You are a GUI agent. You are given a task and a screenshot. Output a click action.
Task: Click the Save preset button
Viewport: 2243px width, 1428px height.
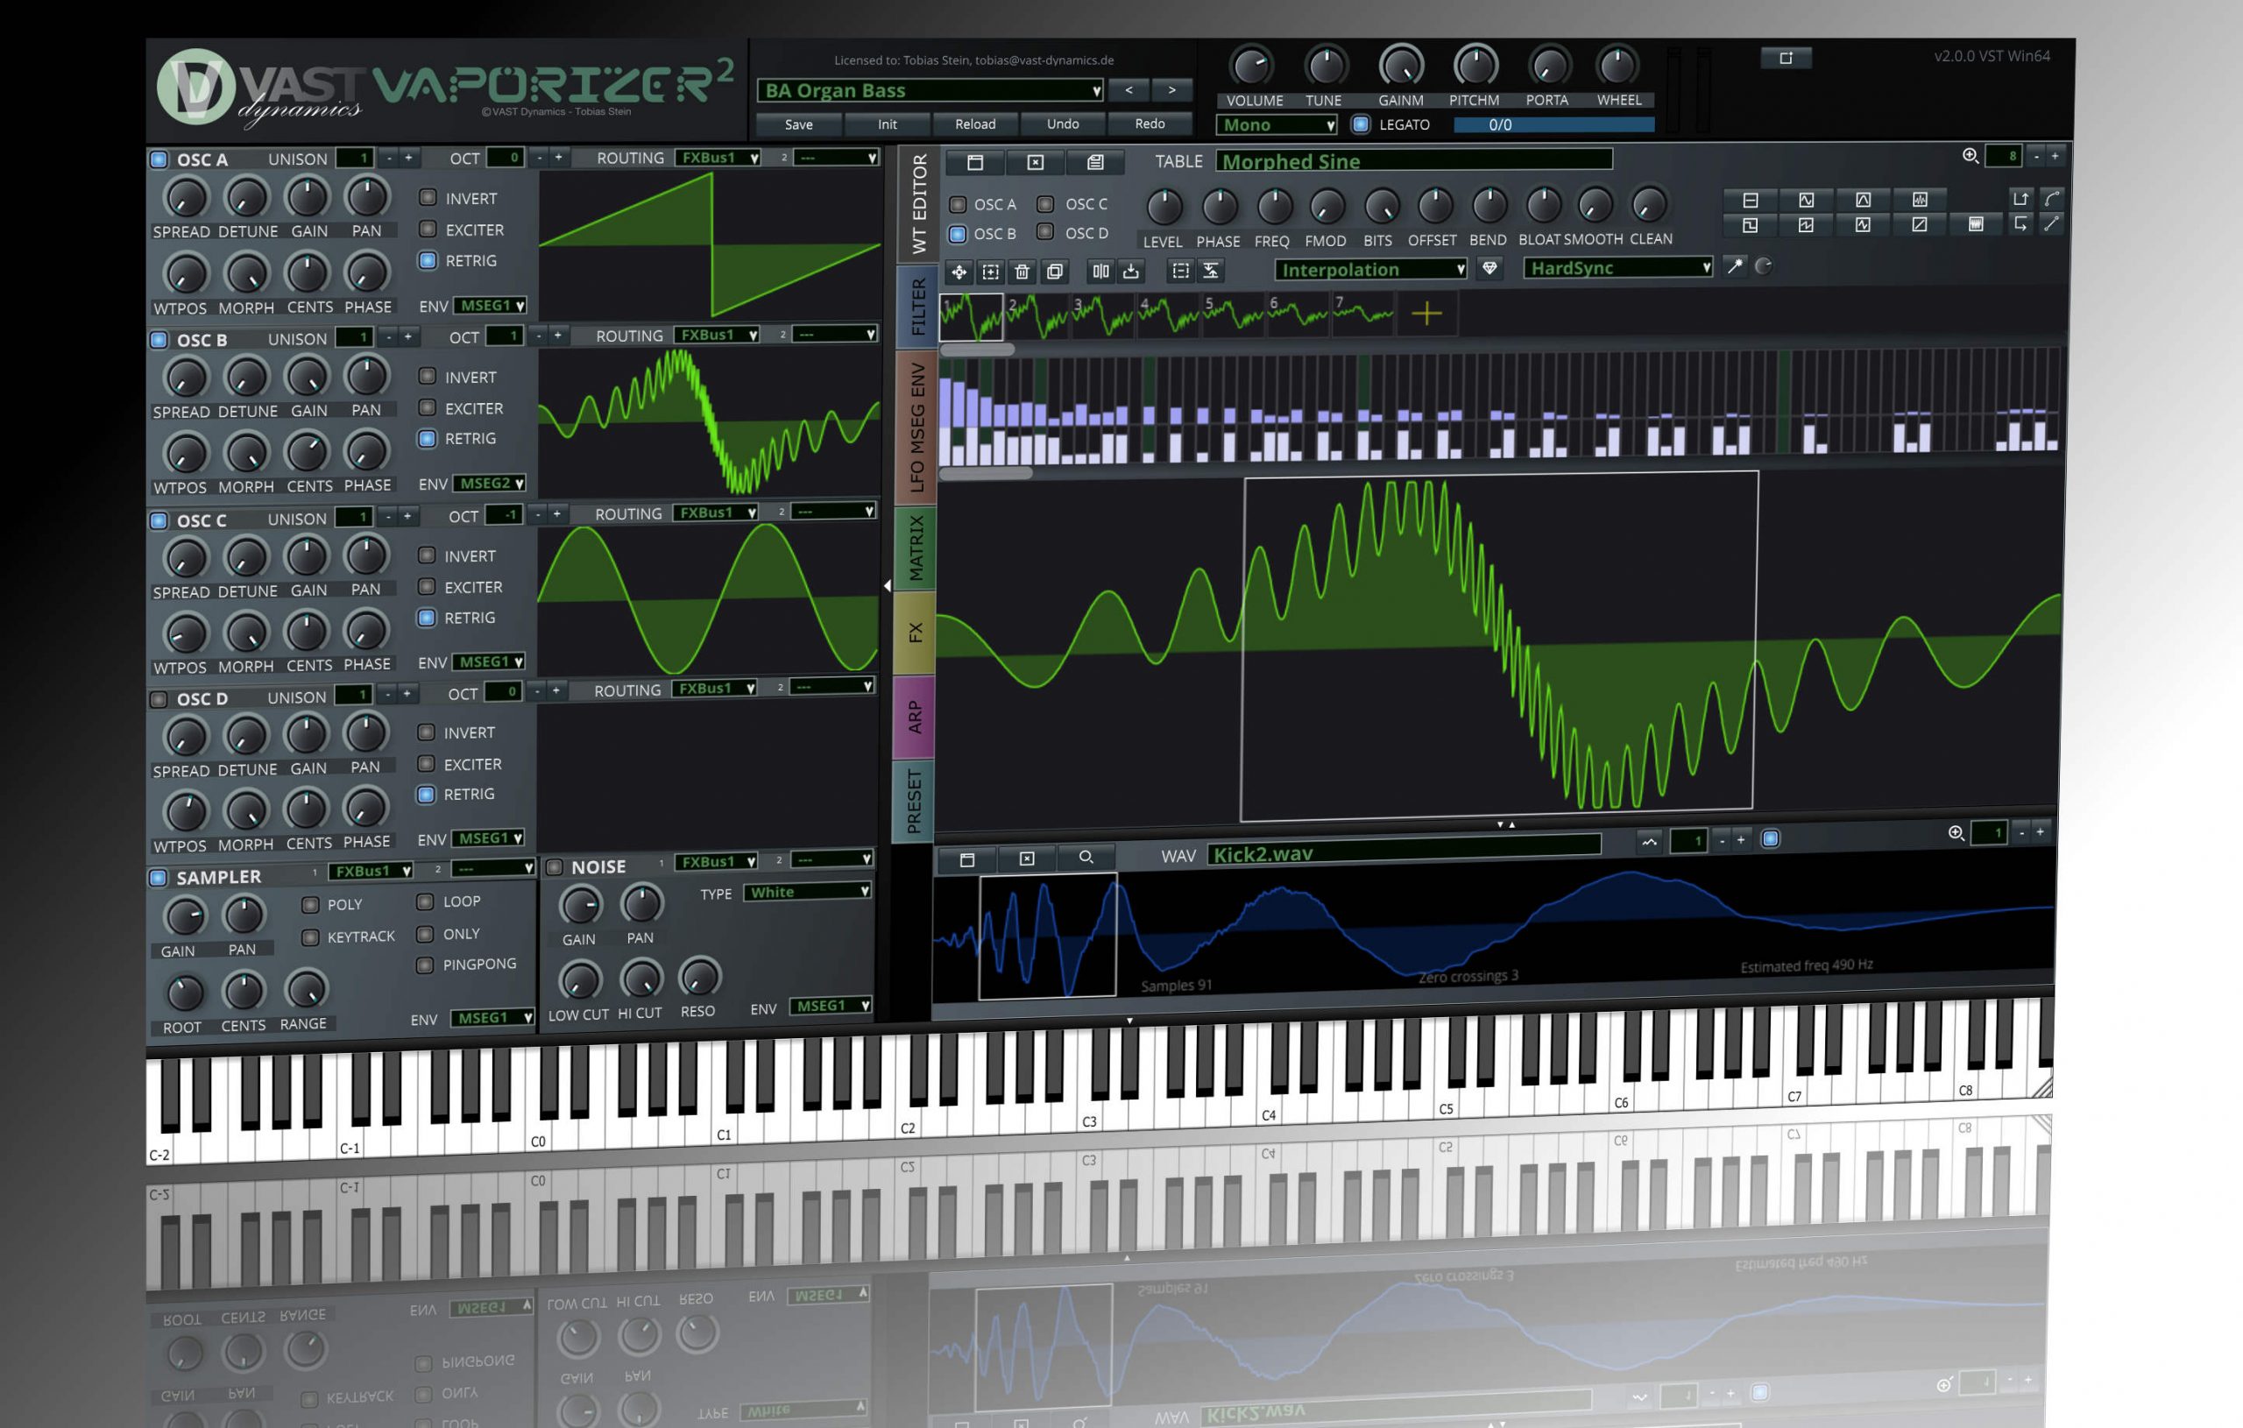click(799, 124)
